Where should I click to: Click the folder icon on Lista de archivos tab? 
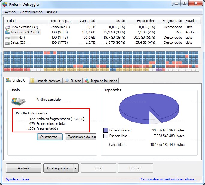(x=32, y=81)
